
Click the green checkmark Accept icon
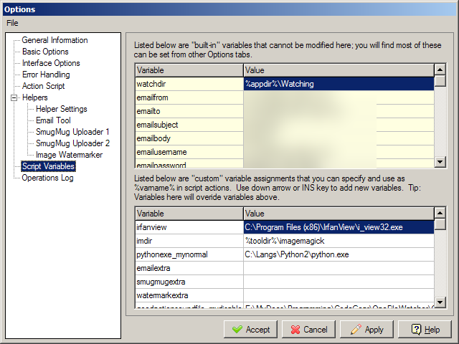pos(237,330)
